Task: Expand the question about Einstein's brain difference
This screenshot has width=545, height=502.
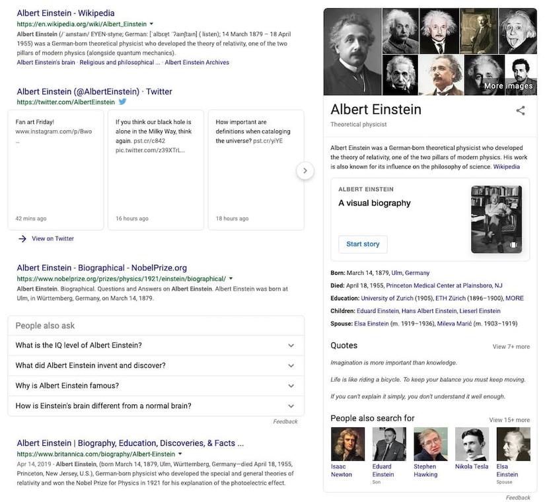Action: (156, 406)
